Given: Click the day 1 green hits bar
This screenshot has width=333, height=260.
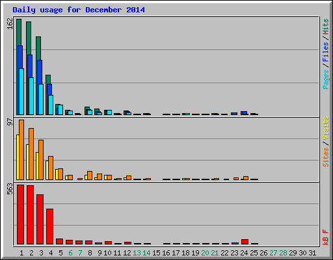Looking at the screenshot, I should pyautogui.click(x=19, y=32).
